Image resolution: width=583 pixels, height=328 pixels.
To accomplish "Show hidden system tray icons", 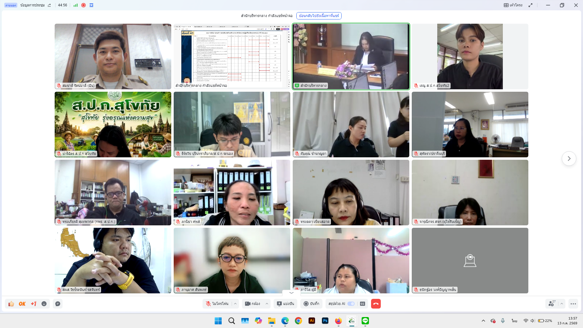I will pos(483,321).
